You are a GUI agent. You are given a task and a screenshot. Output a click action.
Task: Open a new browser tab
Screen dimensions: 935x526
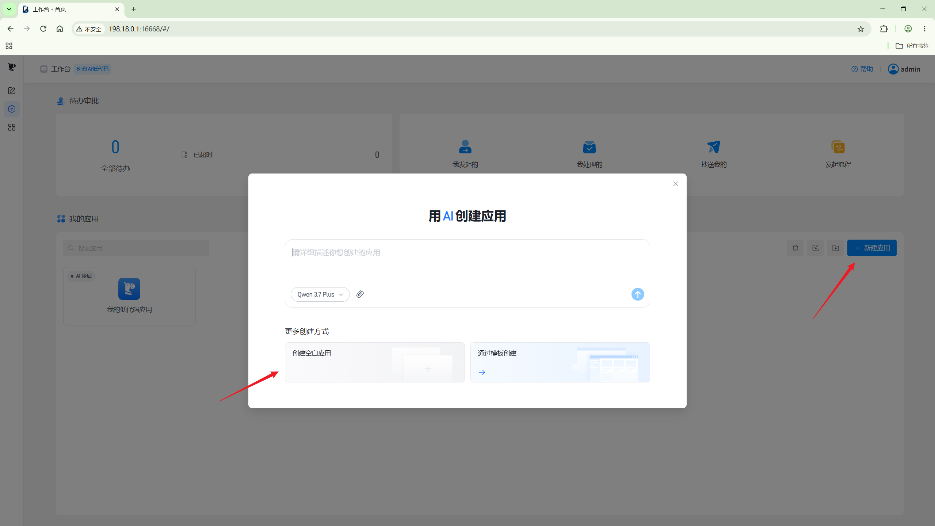coord(134,9)
